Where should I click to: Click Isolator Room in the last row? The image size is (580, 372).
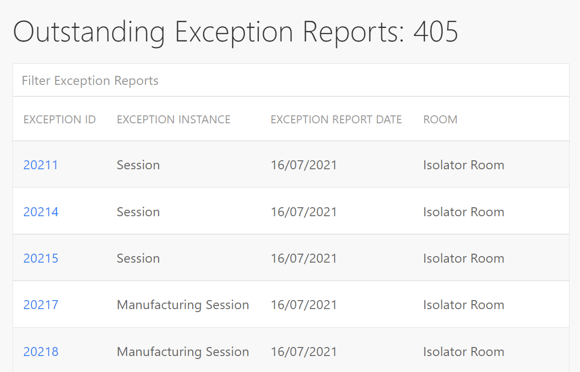click(x=463, y=352)
